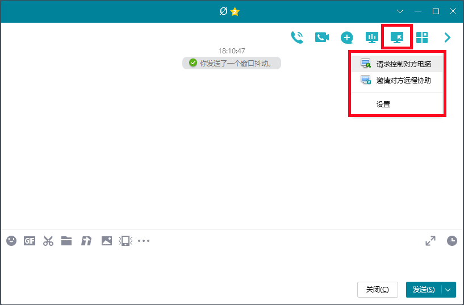Open message history clock icon
The height and width of the screenshot is (305, 464).
tap(452, 241)
